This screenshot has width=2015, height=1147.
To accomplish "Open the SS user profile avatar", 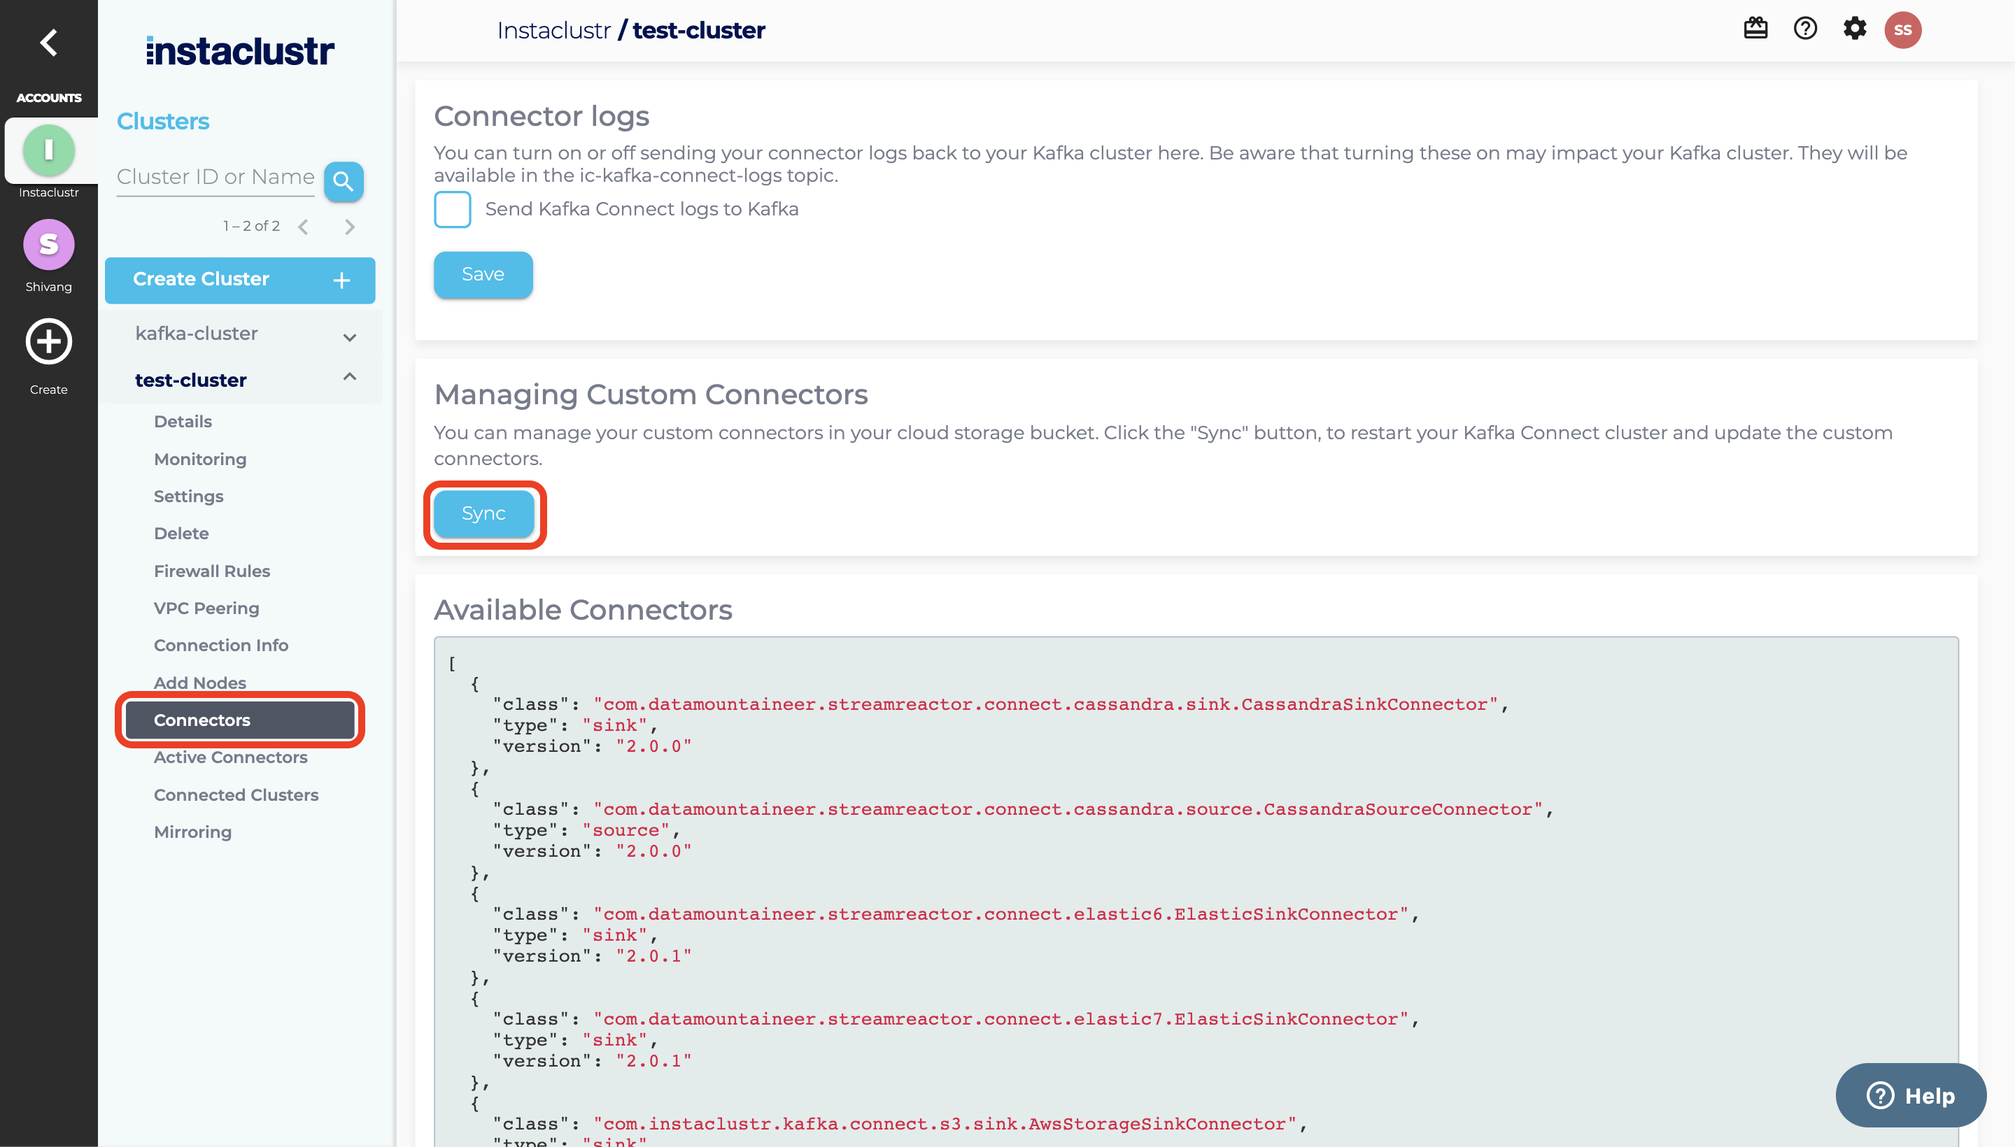I will (x=1902, y=30).
